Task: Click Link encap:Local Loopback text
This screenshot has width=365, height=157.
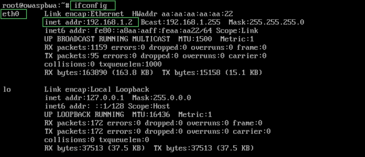Action: (97, 89)
